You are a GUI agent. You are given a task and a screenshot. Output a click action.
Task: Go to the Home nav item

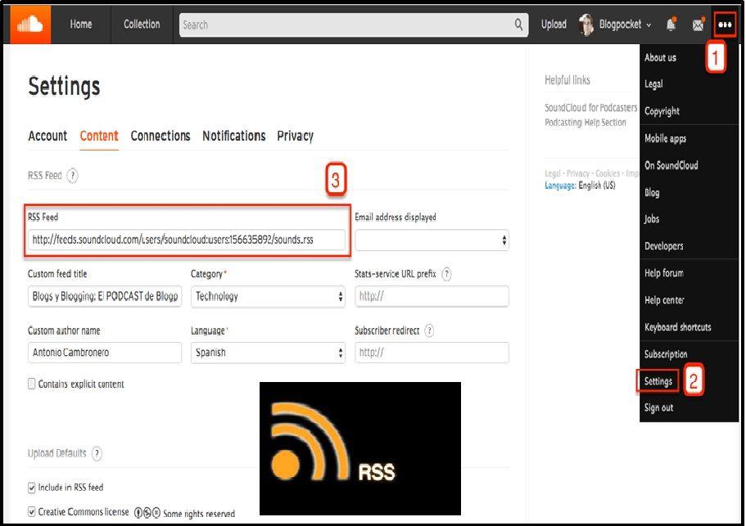81,25
